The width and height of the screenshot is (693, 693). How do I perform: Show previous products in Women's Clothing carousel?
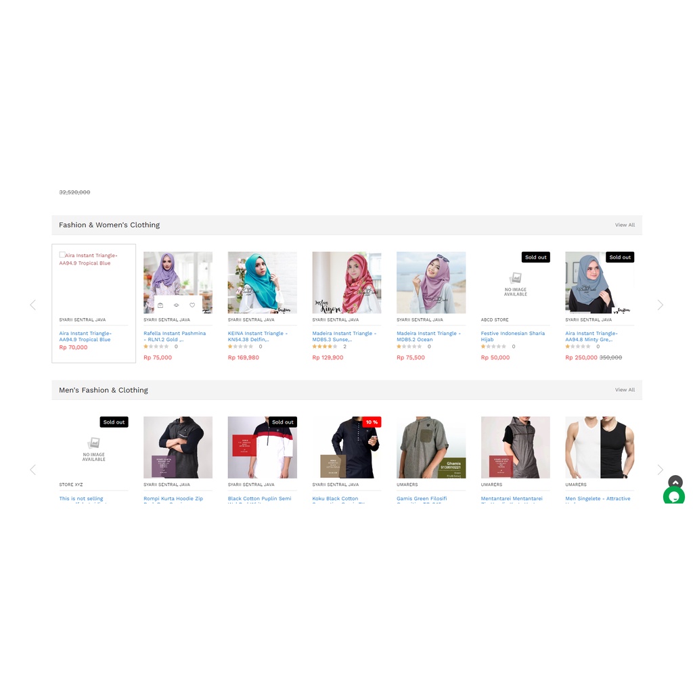[32, 305]
